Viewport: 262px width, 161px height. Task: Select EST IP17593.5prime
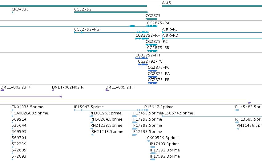(147, 132)
